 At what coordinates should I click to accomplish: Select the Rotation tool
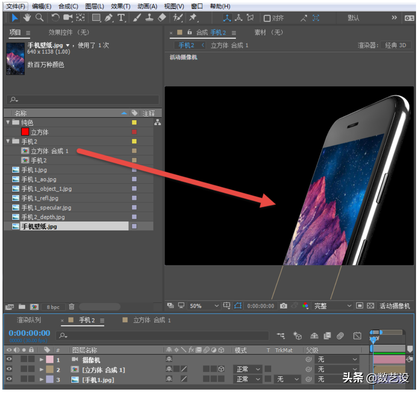point(55,18)
